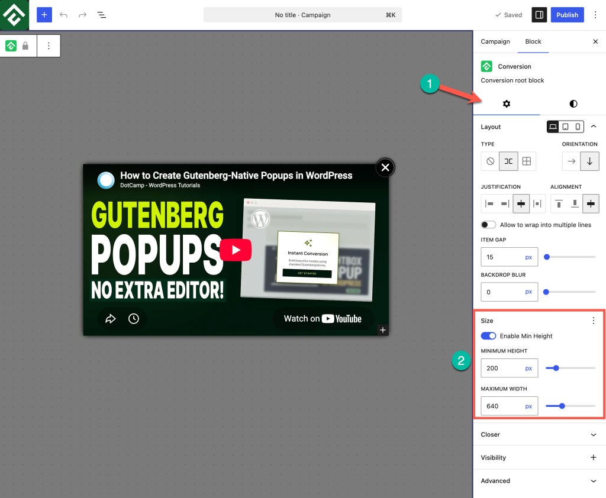Align items to top
Screen dimensions: 606x498
click(x=559, y=203)
